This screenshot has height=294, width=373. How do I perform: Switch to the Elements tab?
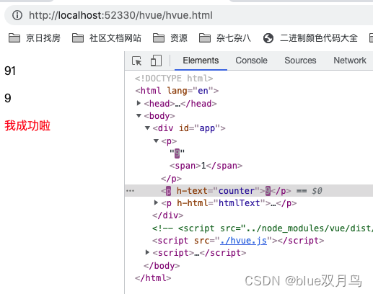point(201,61)
